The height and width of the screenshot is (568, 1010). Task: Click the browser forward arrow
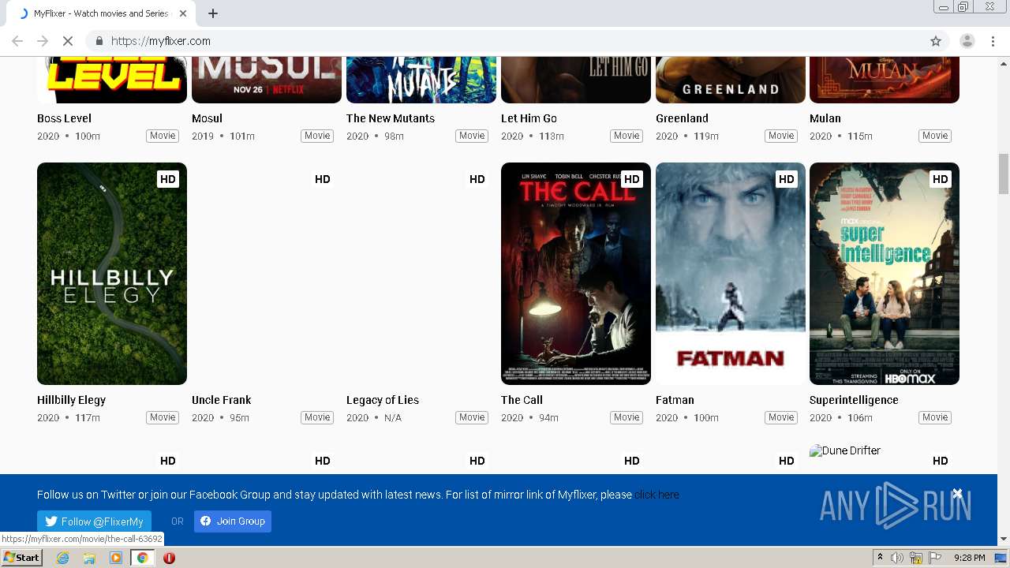(x=43, y=41)
